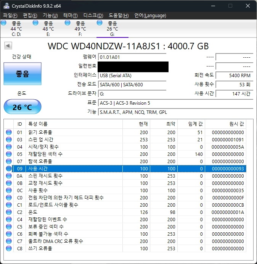Click status orb of row 0B 교정 재시도 횟수
This screenshot has width=257, height=264.
click(x=9, y=183)
